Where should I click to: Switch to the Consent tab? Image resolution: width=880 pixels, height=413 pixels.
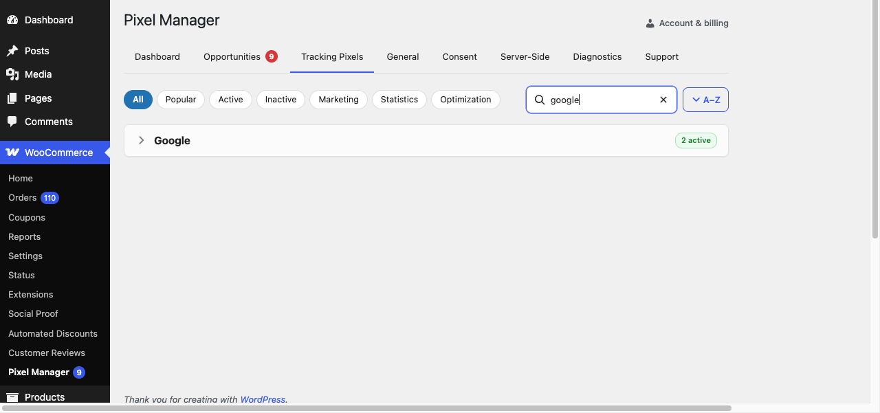460,57
